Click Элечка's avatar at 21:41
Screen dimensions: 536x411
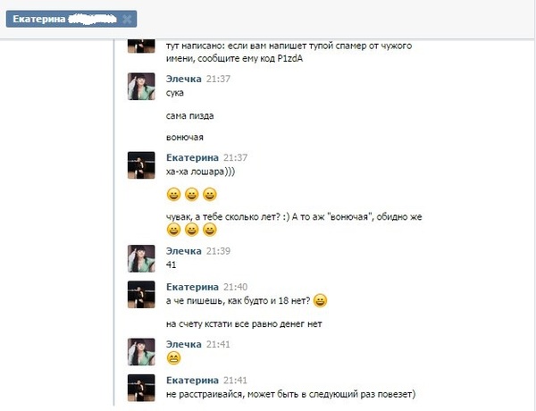click(x=141, y=352)
